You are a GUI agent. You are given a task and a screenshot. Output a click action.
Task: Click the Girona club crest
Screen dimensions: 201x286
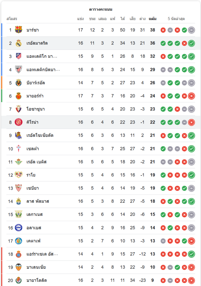click(19, 122)
